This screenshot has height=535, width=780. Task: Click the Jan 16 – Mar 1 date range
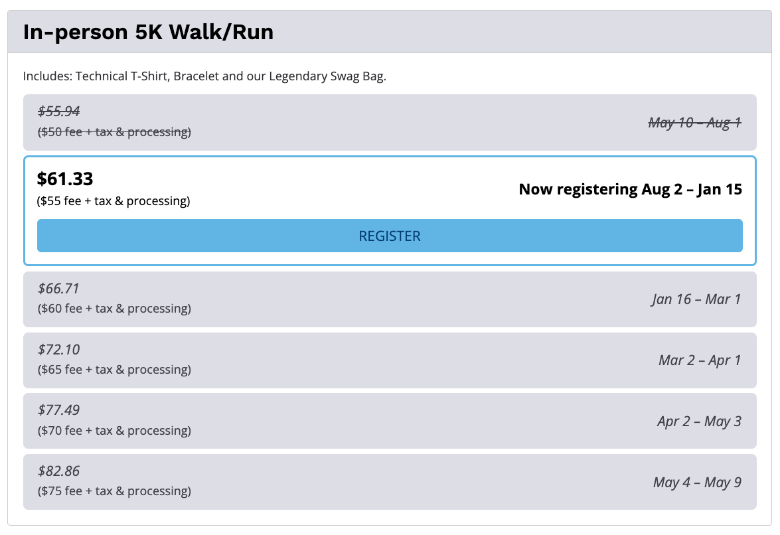[x=696, y=299]
